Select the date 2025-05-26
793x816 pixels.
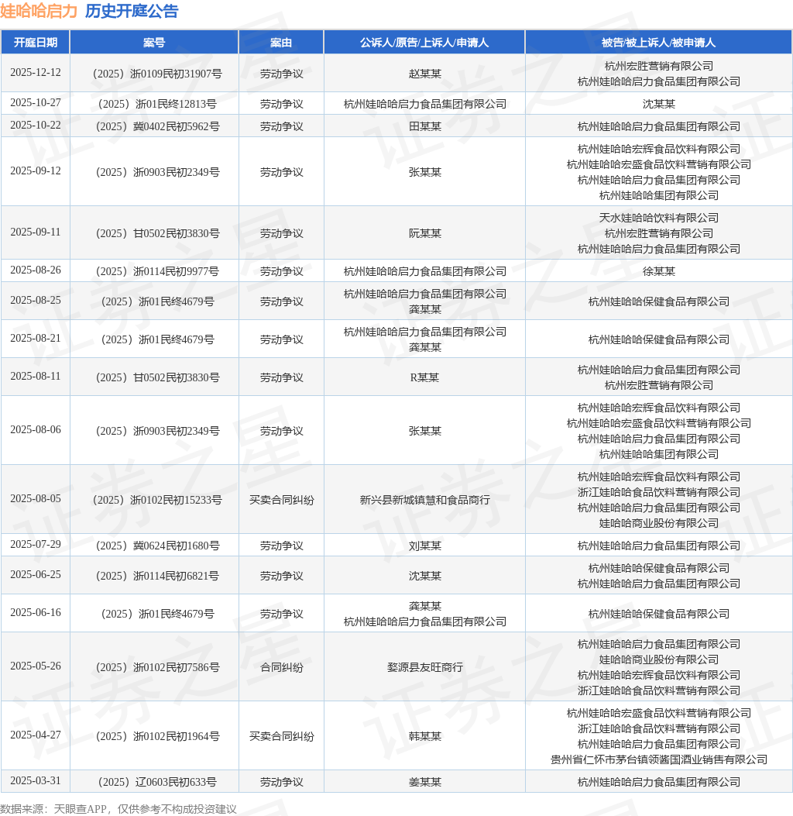click(36, 666)
